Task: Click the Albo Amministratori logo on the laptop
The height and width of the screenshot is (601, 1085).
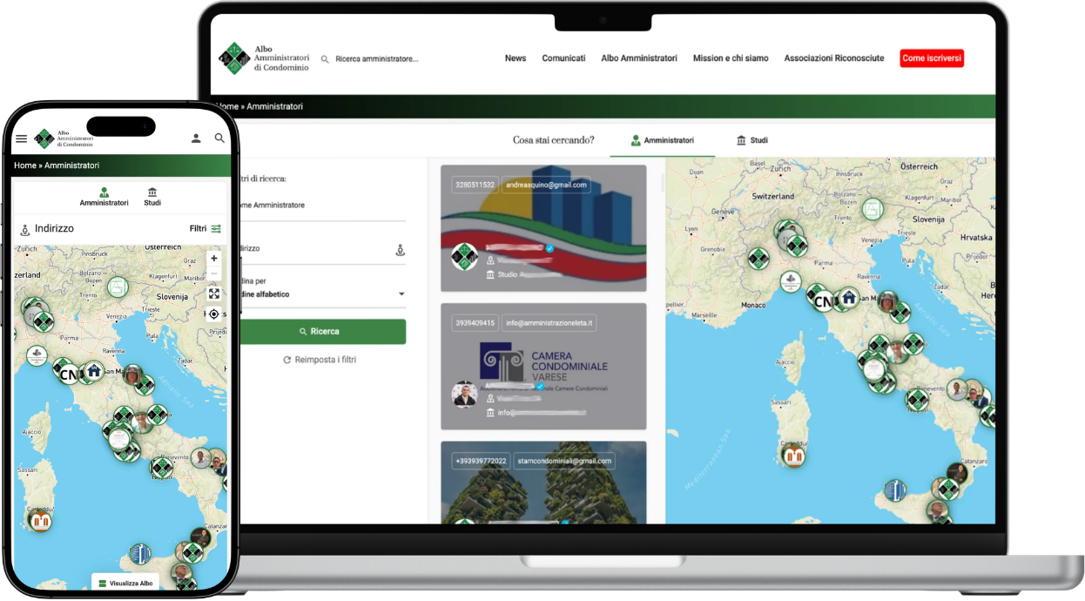Action: 263,58
